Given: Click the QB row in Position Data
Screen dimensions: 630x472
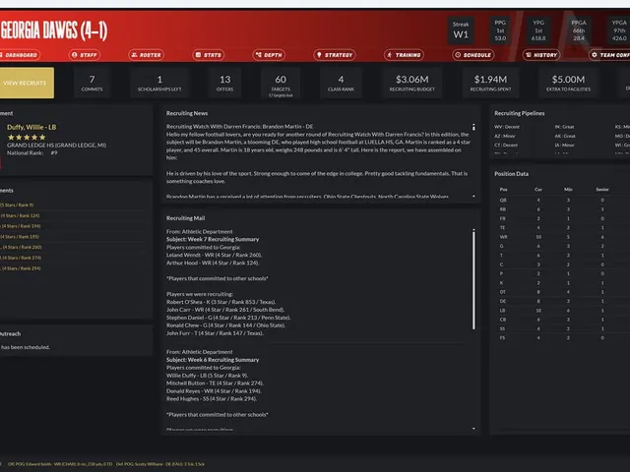Looking at the screenshot, I should (x=560, y=200).
